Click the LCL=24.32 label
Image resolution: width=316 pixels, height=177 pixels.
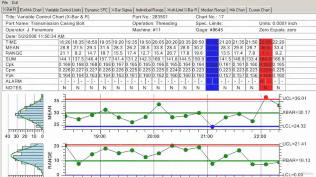294,126
